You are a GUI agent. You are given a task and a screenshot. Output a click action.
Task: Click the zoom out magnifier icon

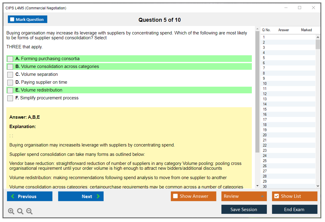29,211
